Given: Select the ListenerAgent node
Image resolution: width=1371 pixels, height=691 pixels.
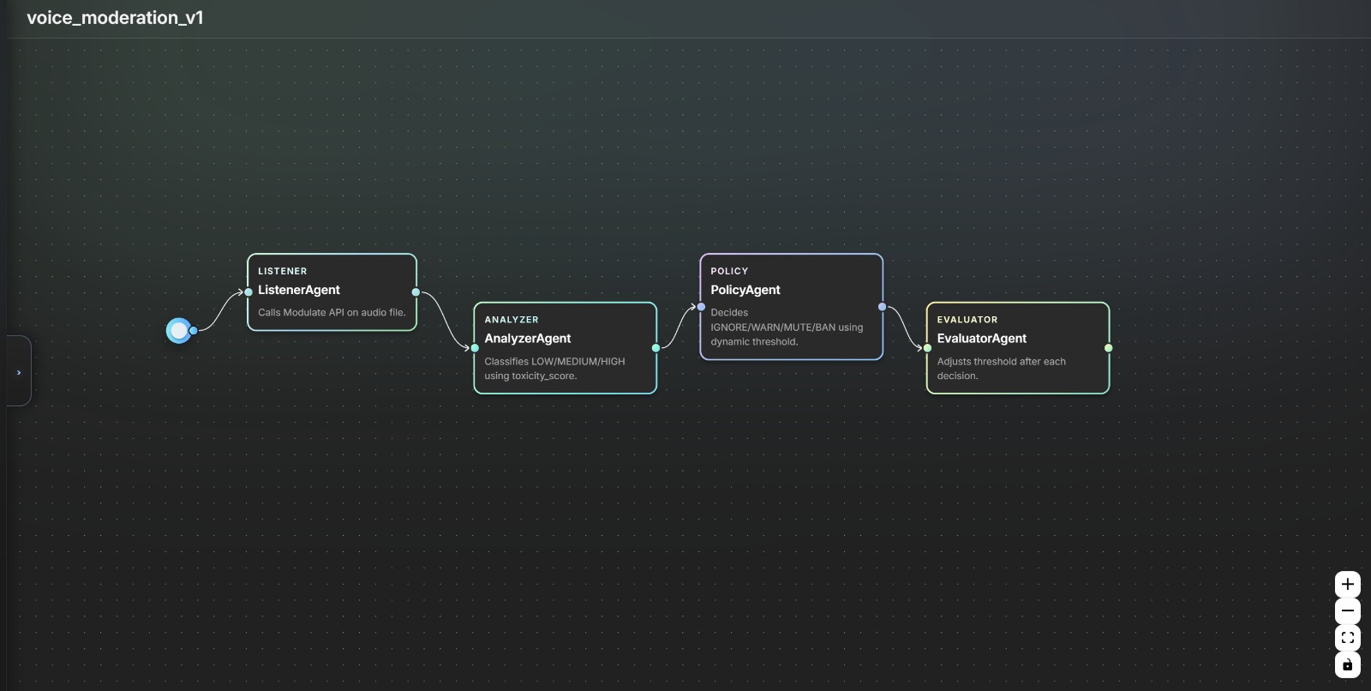Looking at the screenshot, I should click(332, 292).
